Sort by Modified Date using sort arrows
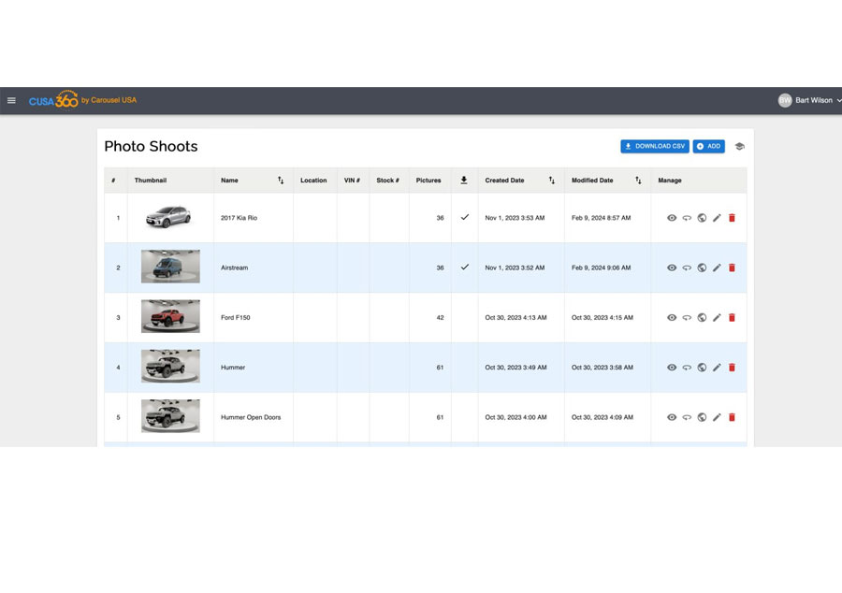 [x=638, y=181]
